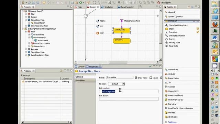
Task: Open the zoom percentage combo box
Action: pos(106,2)
